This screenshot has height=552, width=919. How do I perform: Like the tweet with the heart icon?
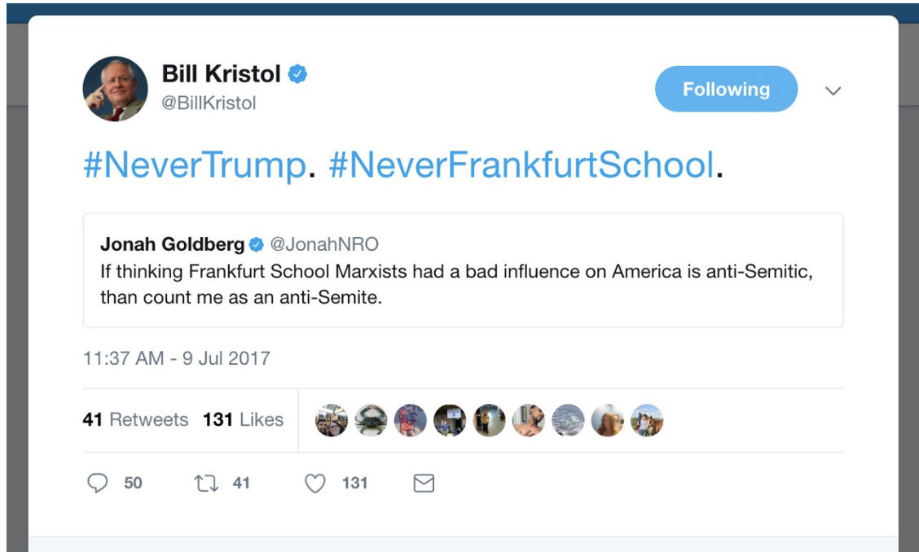click(x=314, y=483)
